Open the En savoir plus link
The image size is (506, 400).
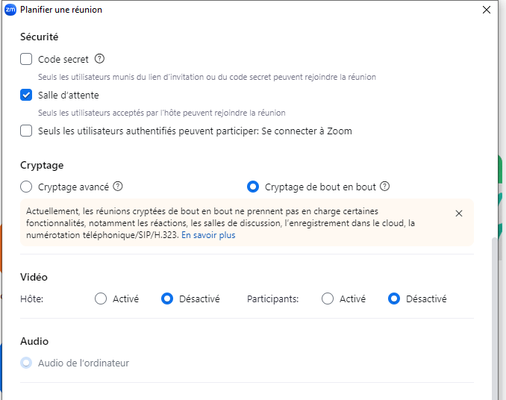pos(208,235)
